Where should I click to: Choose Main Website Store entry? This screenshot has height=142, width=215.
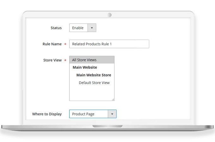click(94, 75)
